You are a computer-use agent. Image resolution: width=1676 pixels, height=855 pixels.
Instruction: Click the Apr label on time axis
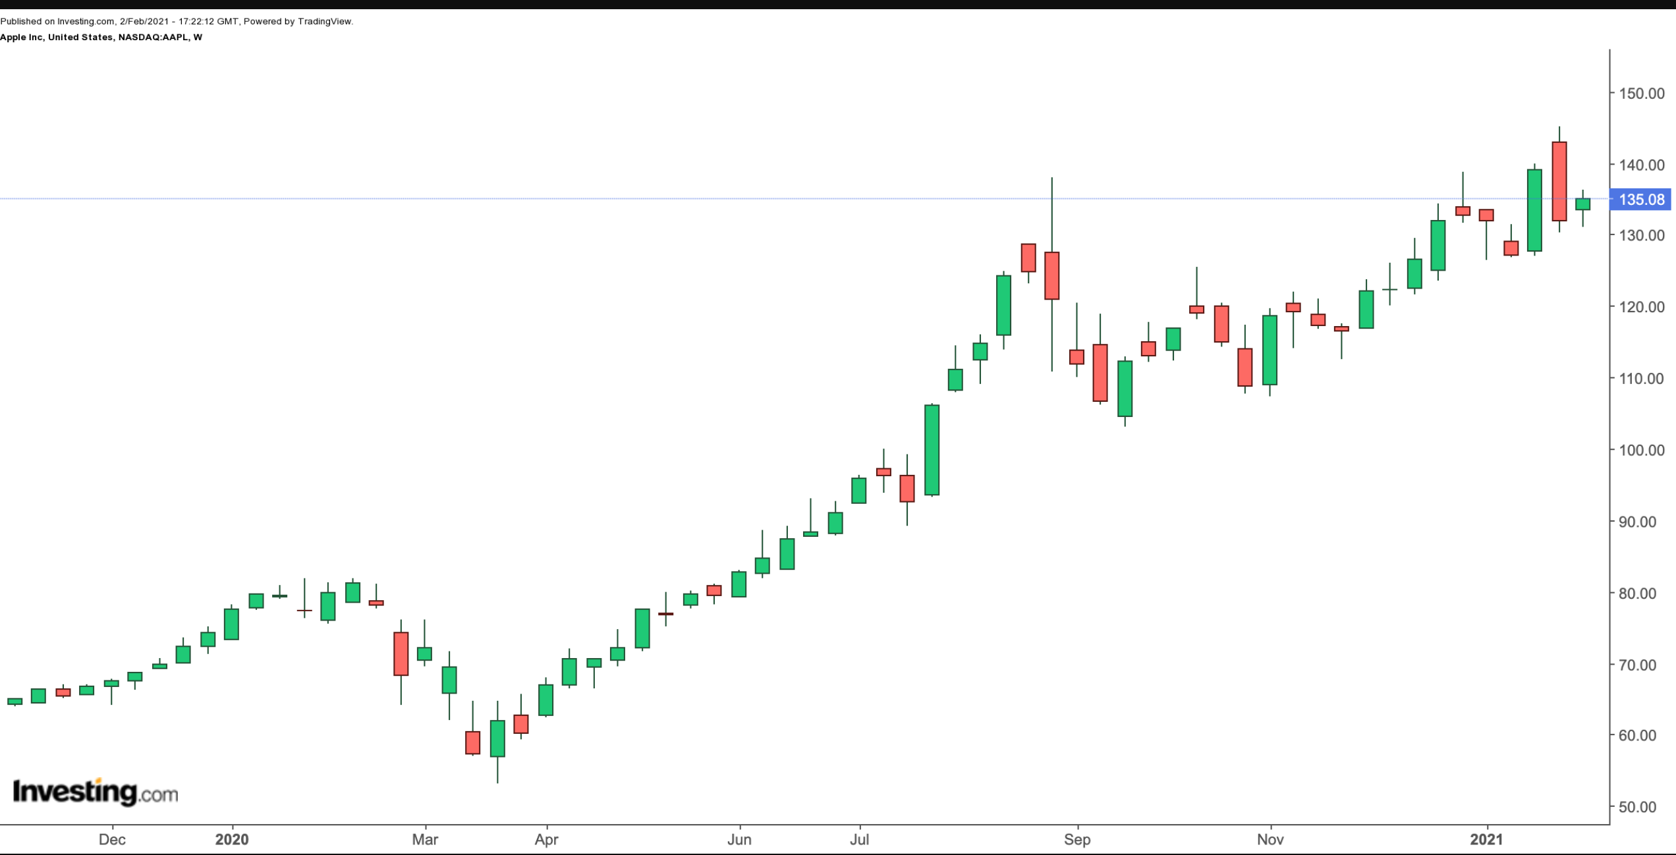[546, 840]
